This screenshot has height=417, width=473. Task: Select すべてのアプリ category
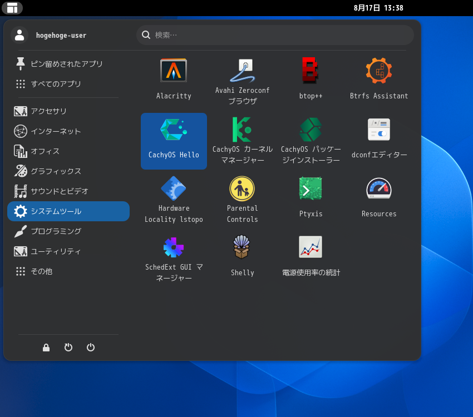click(68, 84)
